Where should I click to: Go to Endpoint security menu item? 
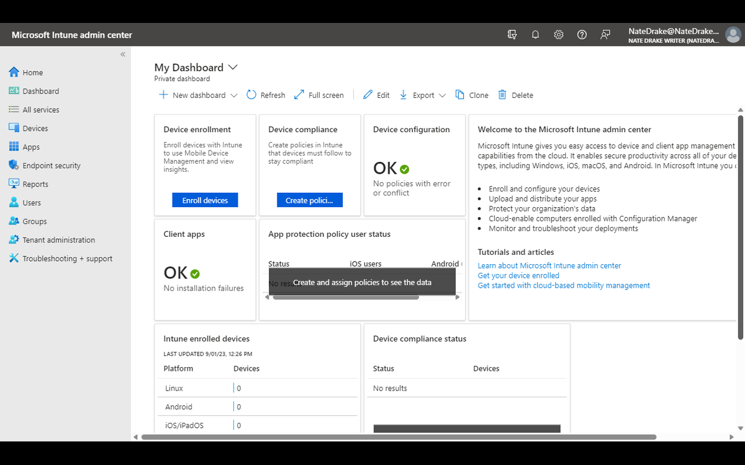pyautogui.click(x=52, y=166)
